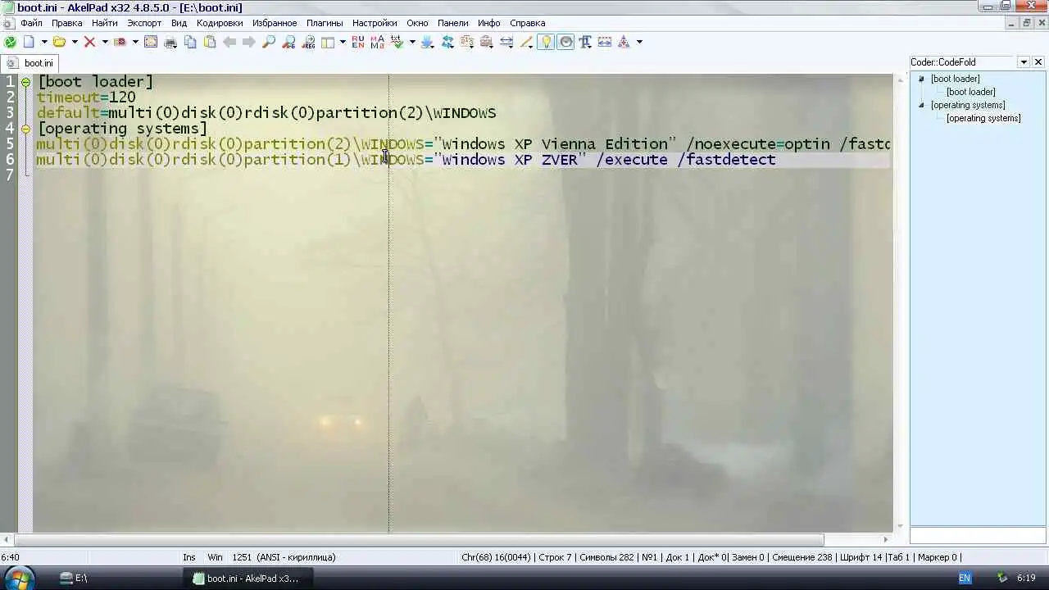Click the input field below CodeFold tree
Screen dimensions: 1049x590
978,536
